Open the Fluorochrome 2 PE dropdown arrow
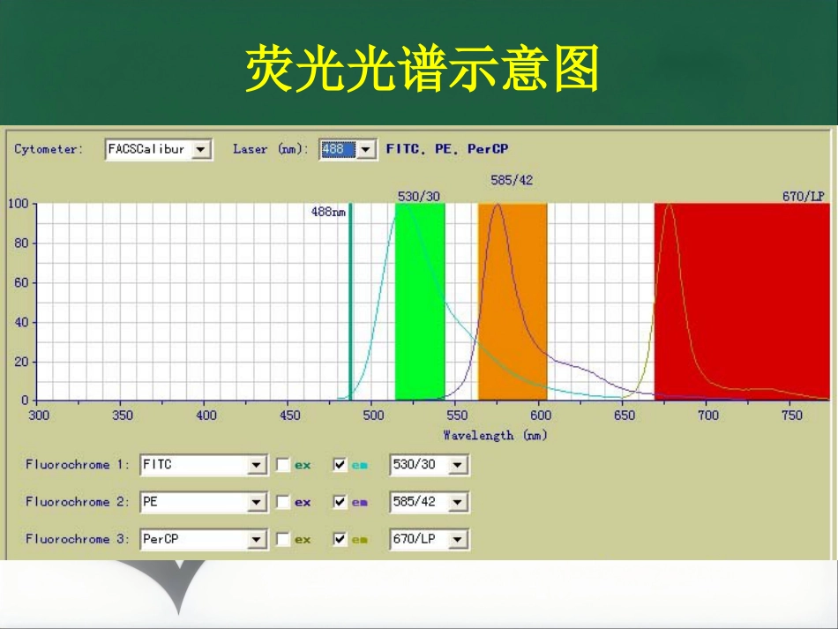This screenshot has height=629, width=838. pyautogui.click(x=257, y=502)
